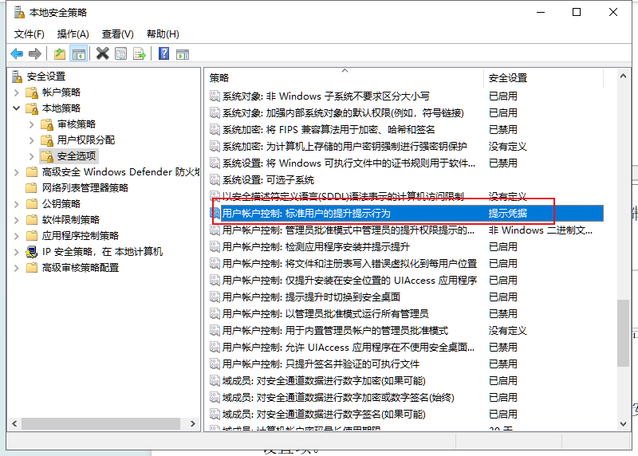The width and height of the screenshot is (638, 456).
Task: Open the 操作(A) menu
Action: click(x=73, y=34)
